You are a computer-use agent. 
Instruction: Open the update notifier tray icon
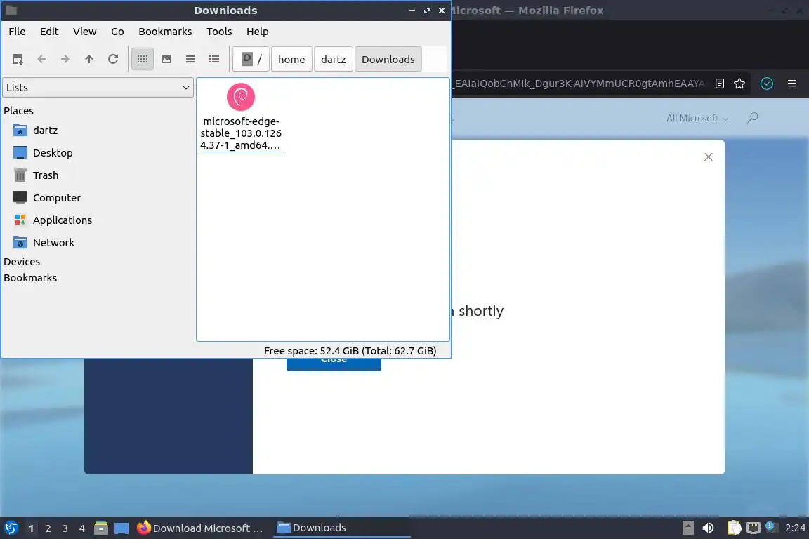(x=771, y=526)
